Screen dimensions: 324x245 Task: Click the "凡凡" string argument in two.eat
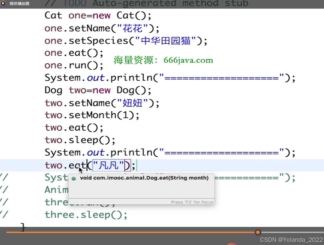coord(109,165)
